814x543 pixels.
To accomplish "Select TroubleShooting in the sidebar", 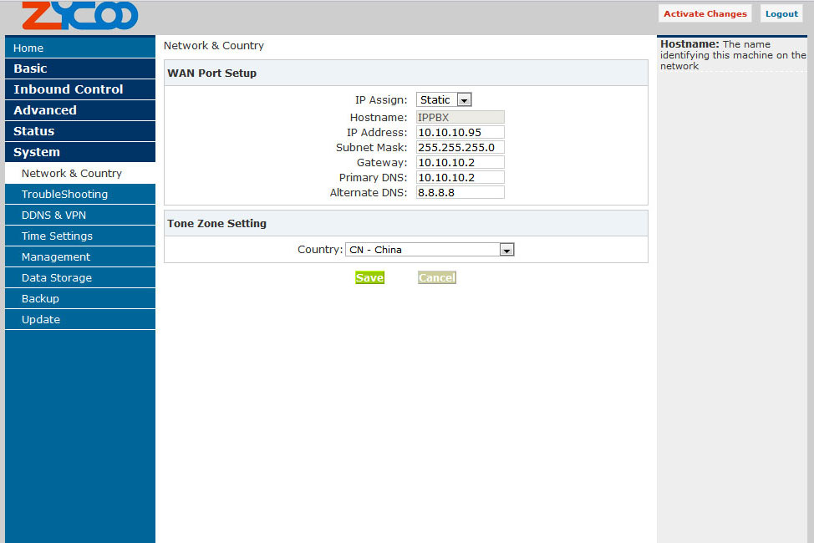I will 79,195.
